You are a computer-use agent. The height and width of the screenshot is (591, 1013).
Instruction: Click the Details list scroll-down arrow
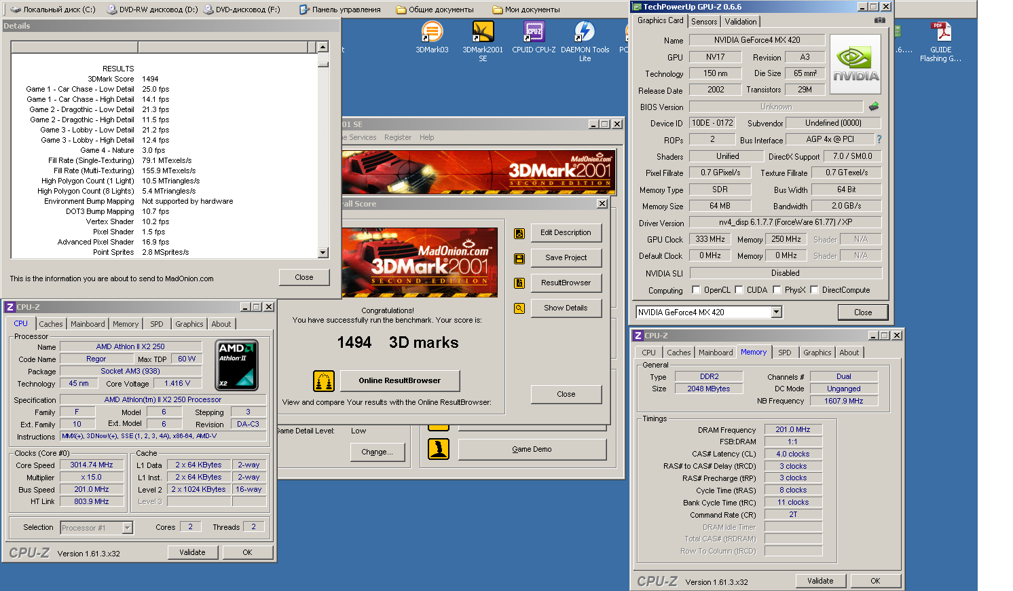click(323, 253)
